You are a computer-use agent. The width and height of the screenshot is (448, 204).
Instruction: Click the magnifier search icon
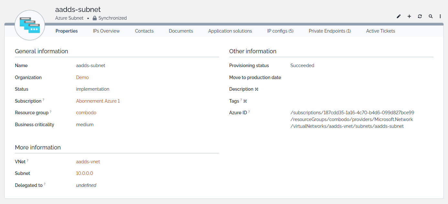431,16
